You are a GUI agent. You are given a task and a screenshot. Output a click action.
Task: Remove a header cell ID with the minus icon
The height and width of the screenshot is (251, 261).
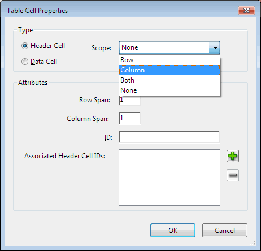point(233,175)
